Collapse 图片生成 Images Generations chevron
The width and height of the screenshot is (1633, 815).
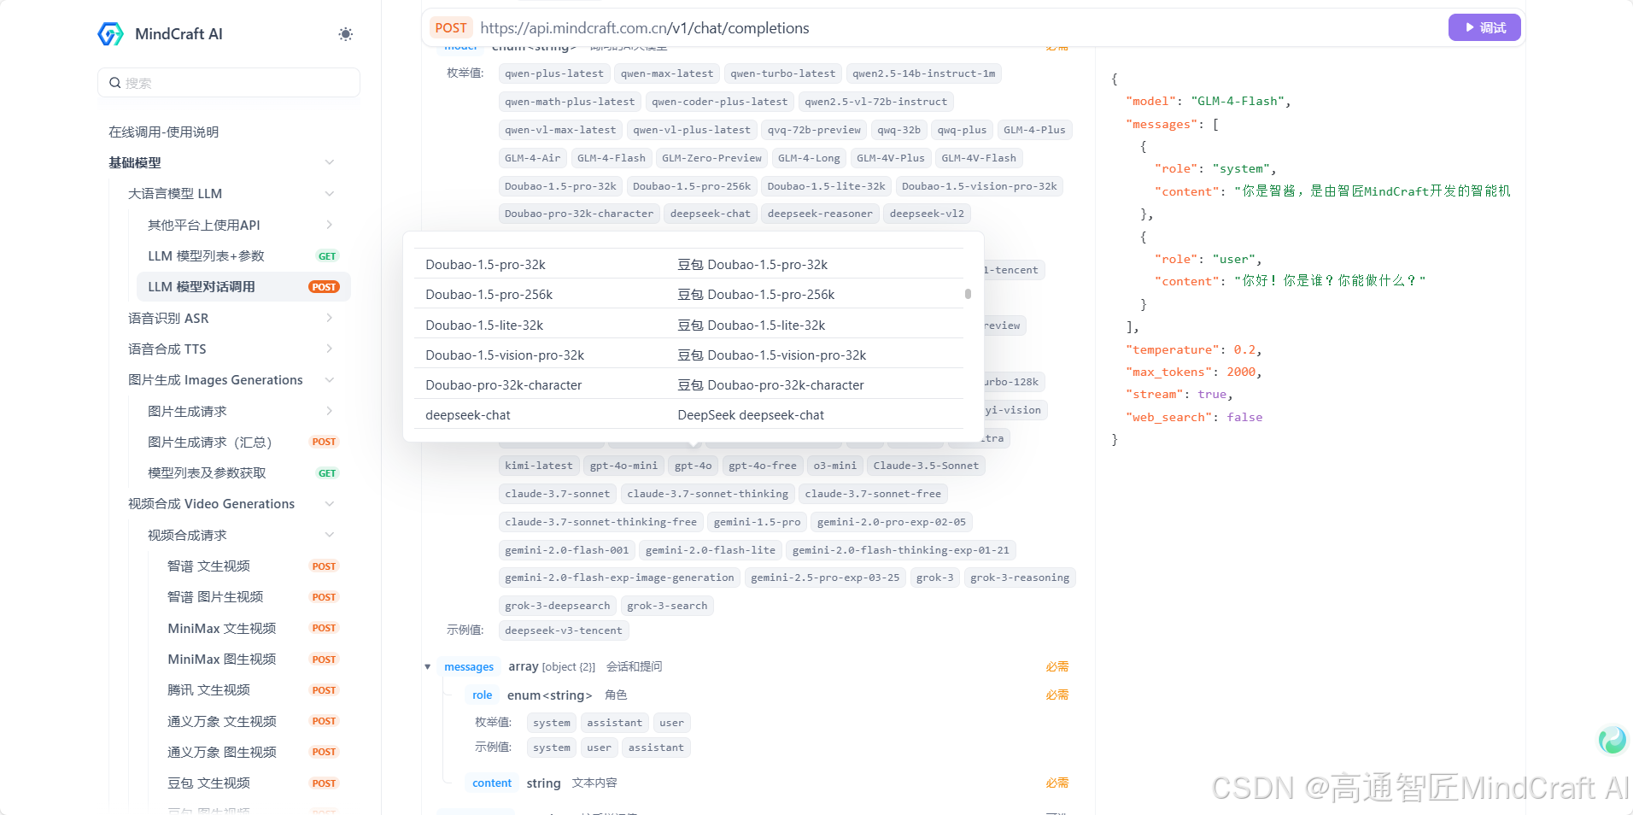tap(330, 380)
